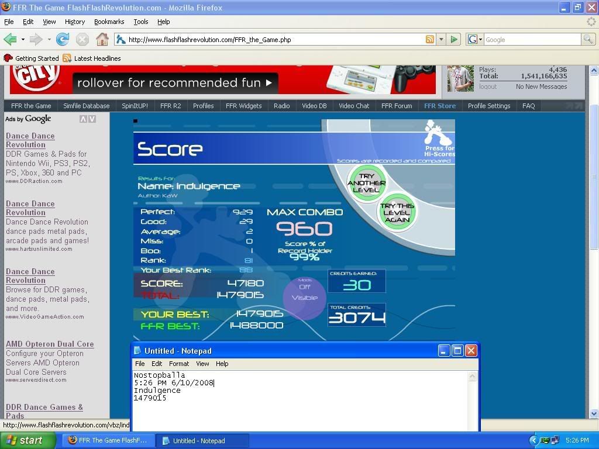Screen dimensions: 599x449
Task: Click the search magnifier icon
Action: (x=588, y=40)
